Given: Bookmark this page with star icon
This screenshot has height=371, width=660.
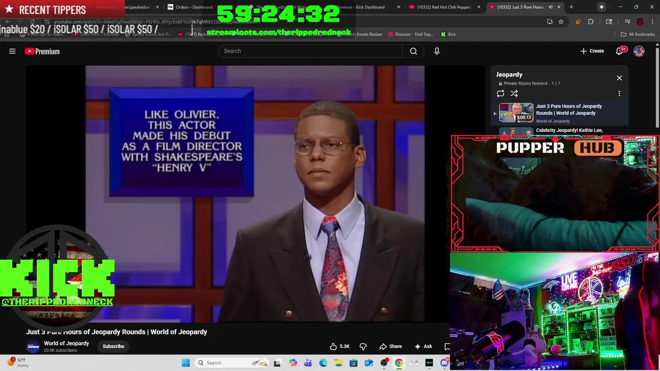Looking at the screenshot, I should click(x=561, y=22).
